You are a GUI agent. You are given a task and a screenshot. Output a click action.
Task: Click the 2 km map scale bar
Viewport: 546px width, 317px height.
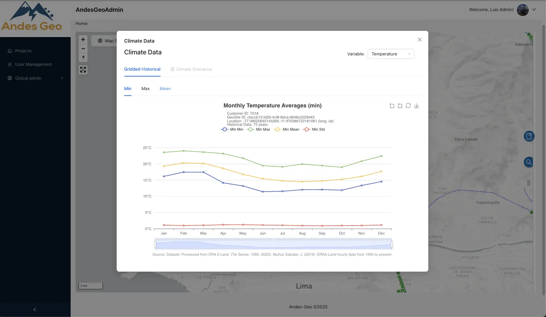91,286
